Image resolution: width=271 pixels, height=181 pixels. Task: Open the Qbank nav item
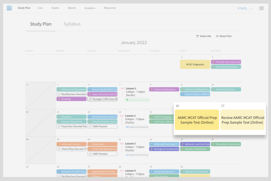72,8
